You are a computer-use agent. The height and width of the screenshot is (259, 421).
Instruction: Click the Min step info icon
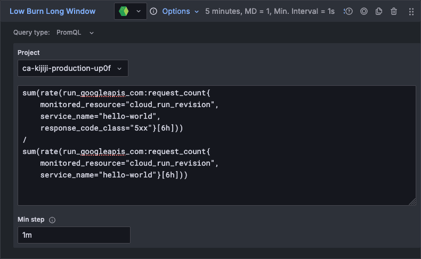pyautogui.click(x=52, y=220)
